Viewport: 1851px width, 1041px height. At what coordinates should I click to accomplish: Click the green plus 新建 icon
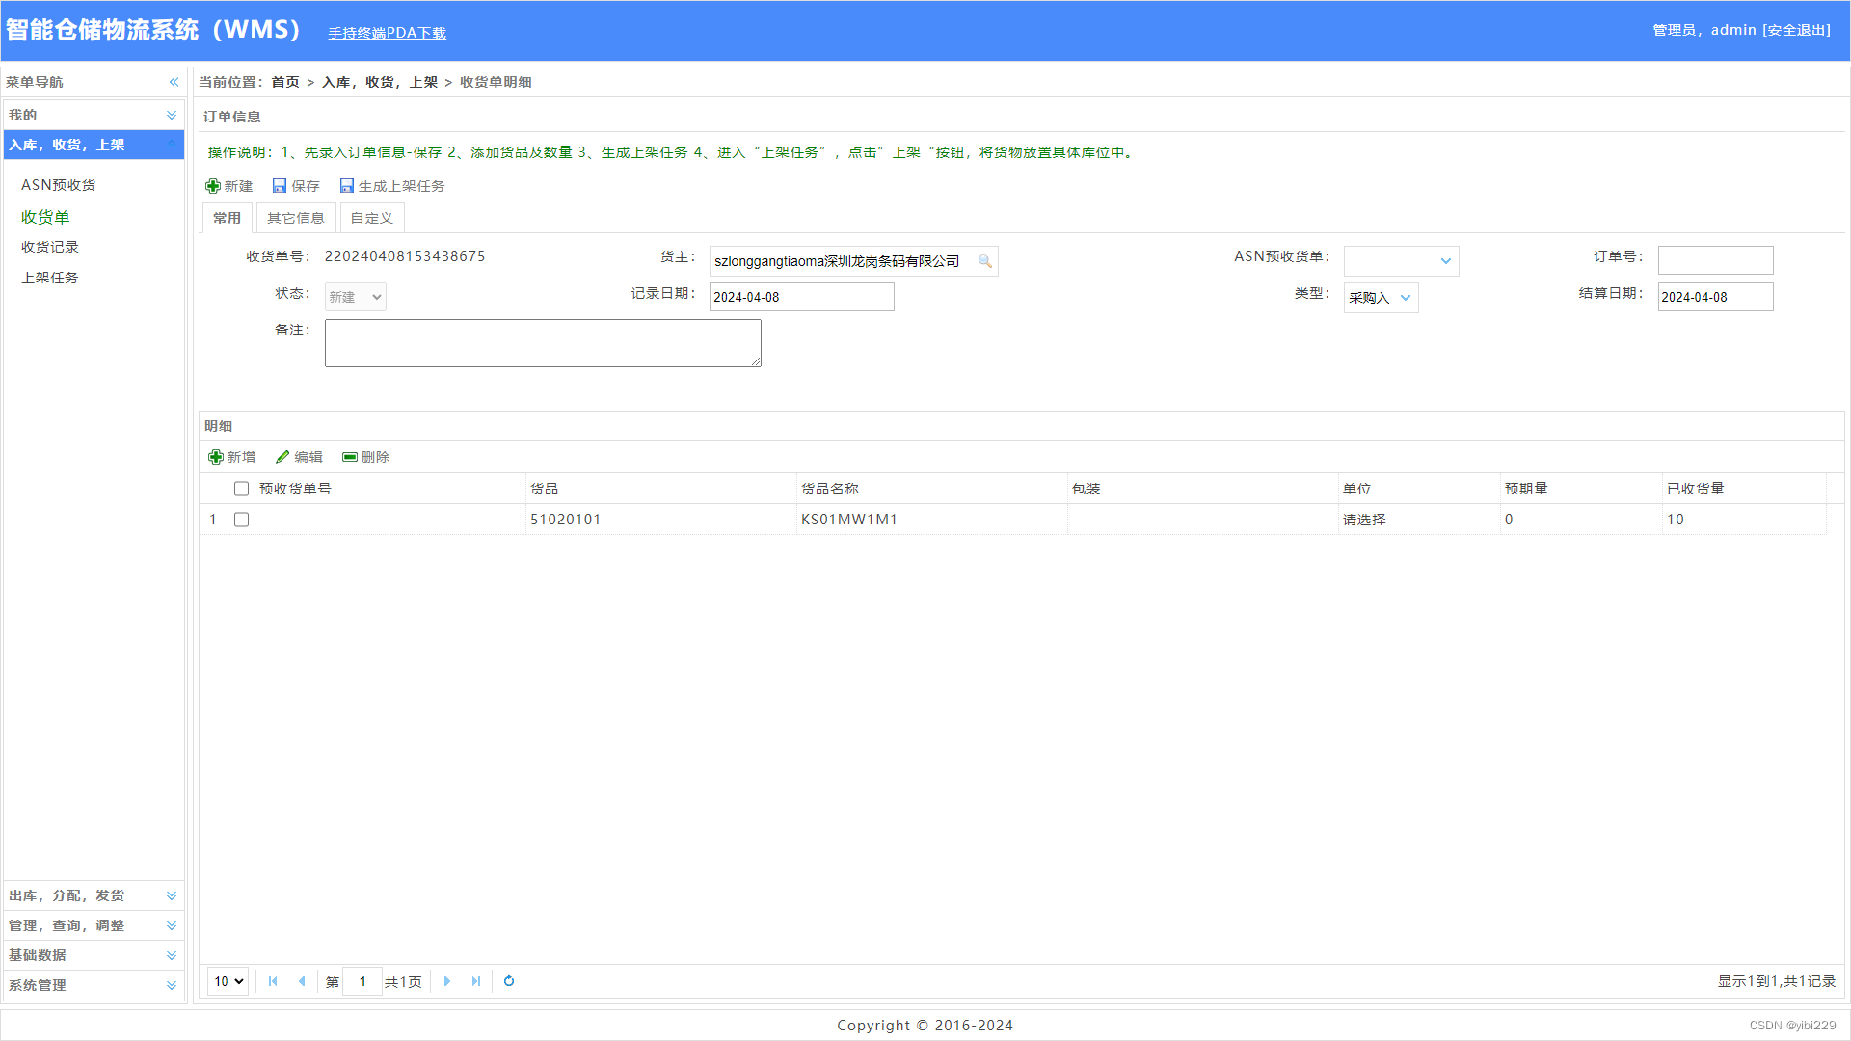213,186
